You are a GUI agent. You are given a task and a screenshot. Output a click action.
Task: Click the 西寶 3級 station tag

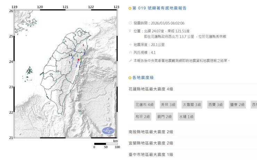point(215,105)
